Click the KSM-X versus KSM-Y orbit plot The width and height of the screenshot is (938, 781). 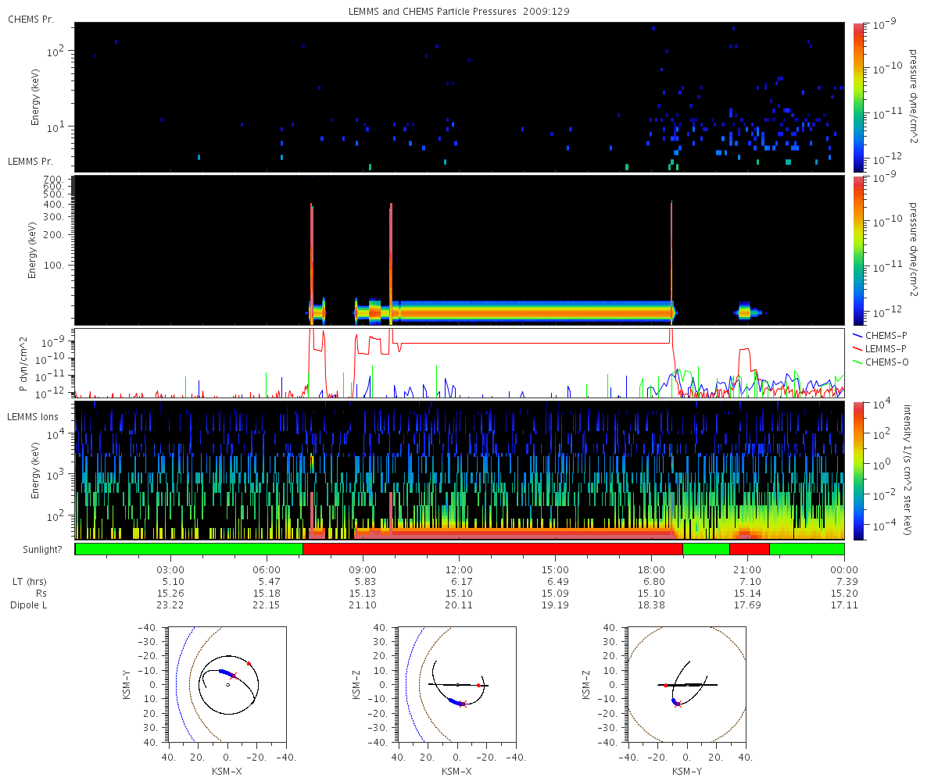227,685
